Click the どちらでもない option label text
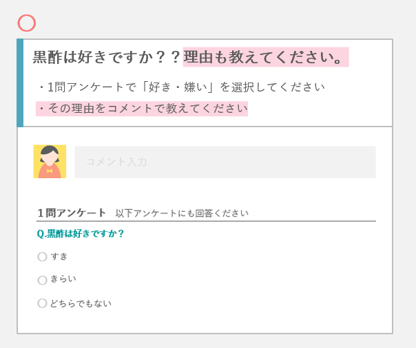Screen dimensions: 416x348 [81, 303]
